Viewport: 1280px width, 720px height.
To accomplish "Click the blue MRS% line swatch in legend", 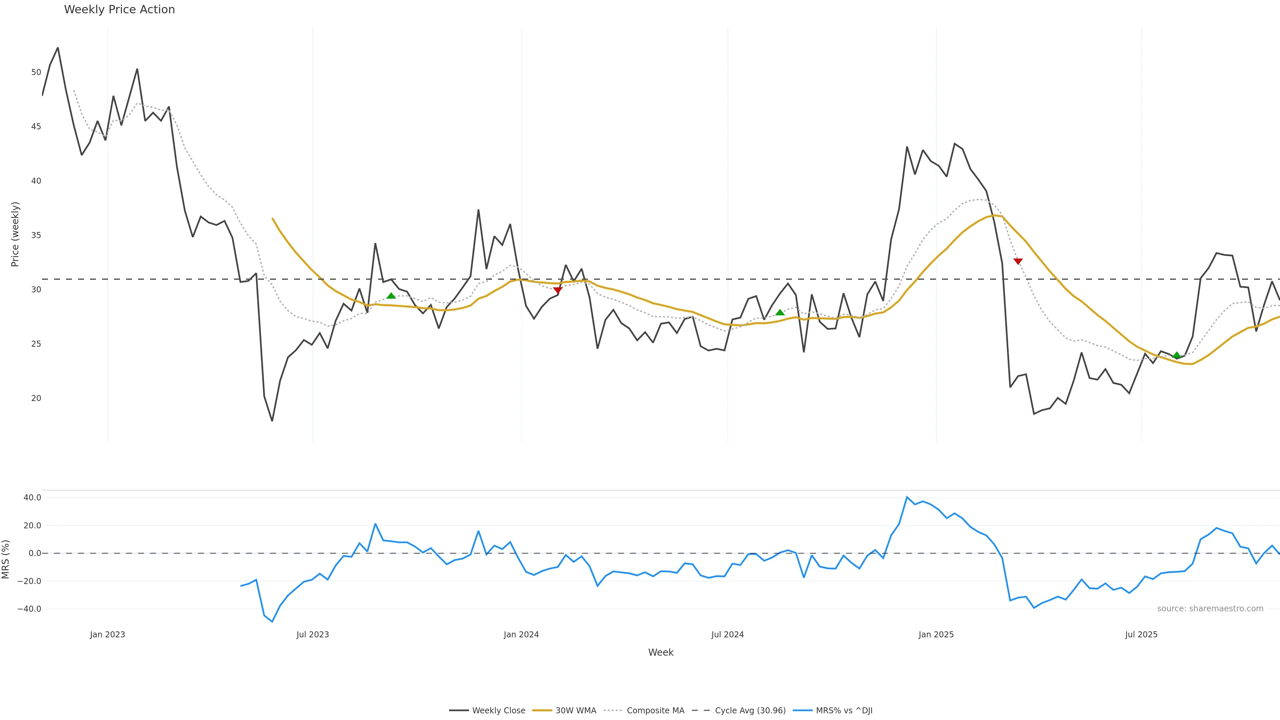I will click(x=802, y=711).
